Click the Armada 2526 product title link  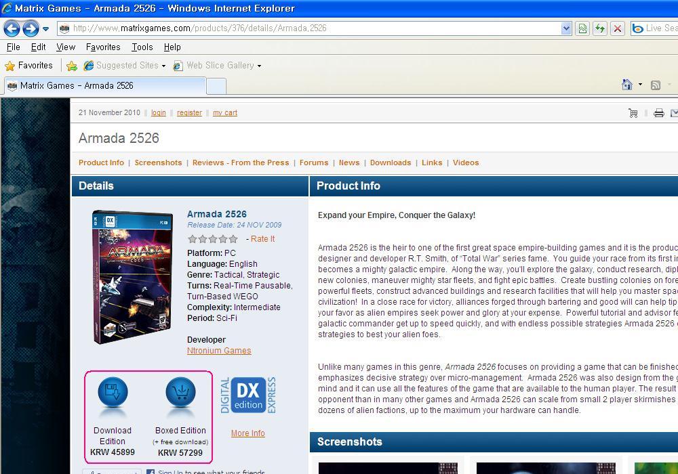tap(217, 214)
